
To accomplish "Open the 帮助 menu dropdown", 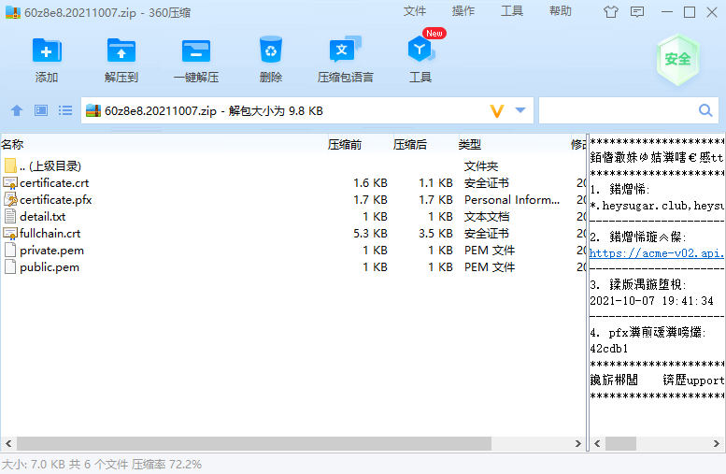I will point(561,11).
